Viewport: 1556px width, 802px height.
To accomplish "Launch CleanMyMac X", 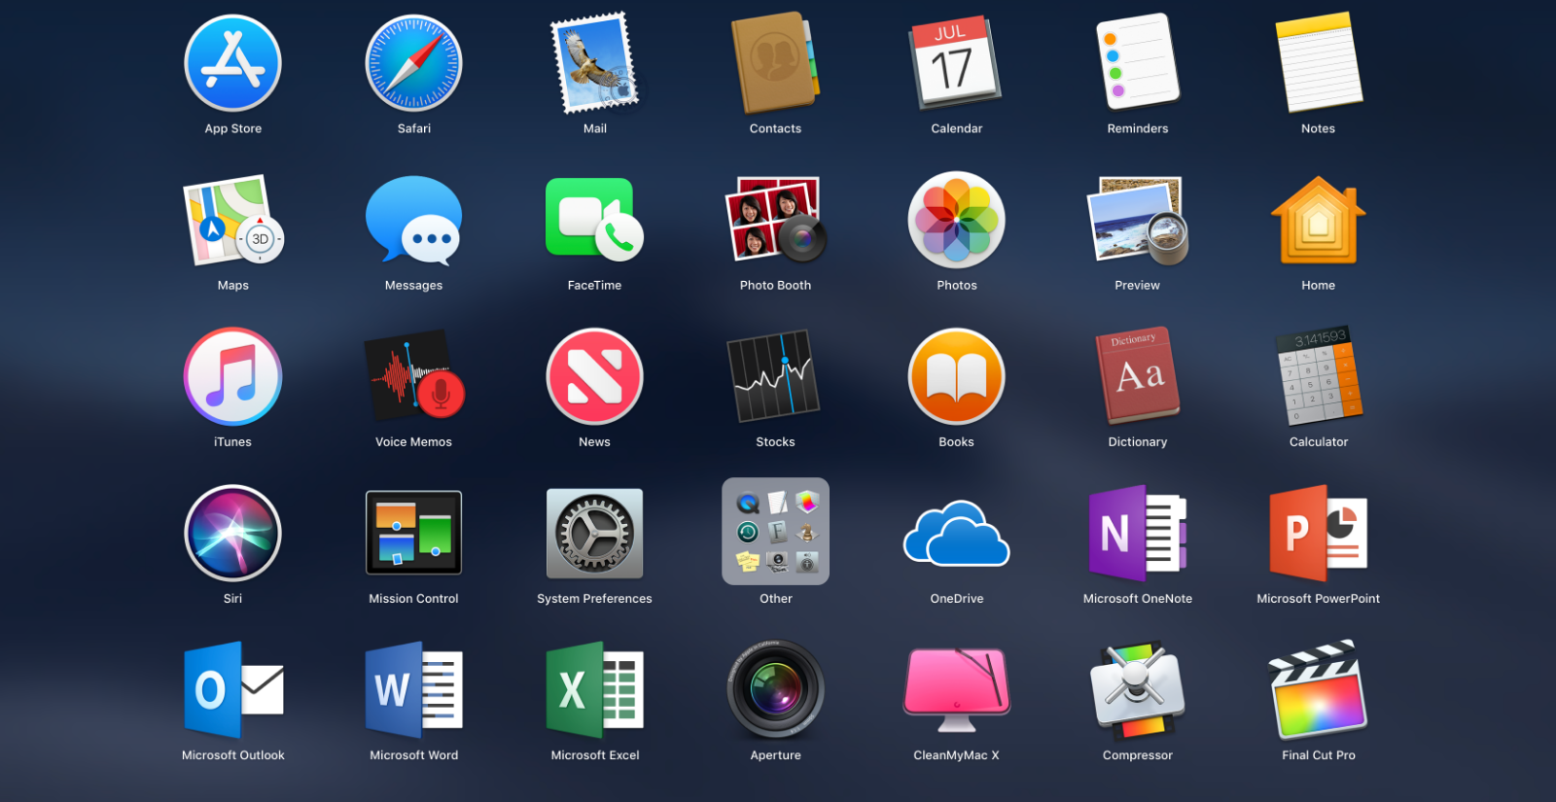I will click(956, 690).
